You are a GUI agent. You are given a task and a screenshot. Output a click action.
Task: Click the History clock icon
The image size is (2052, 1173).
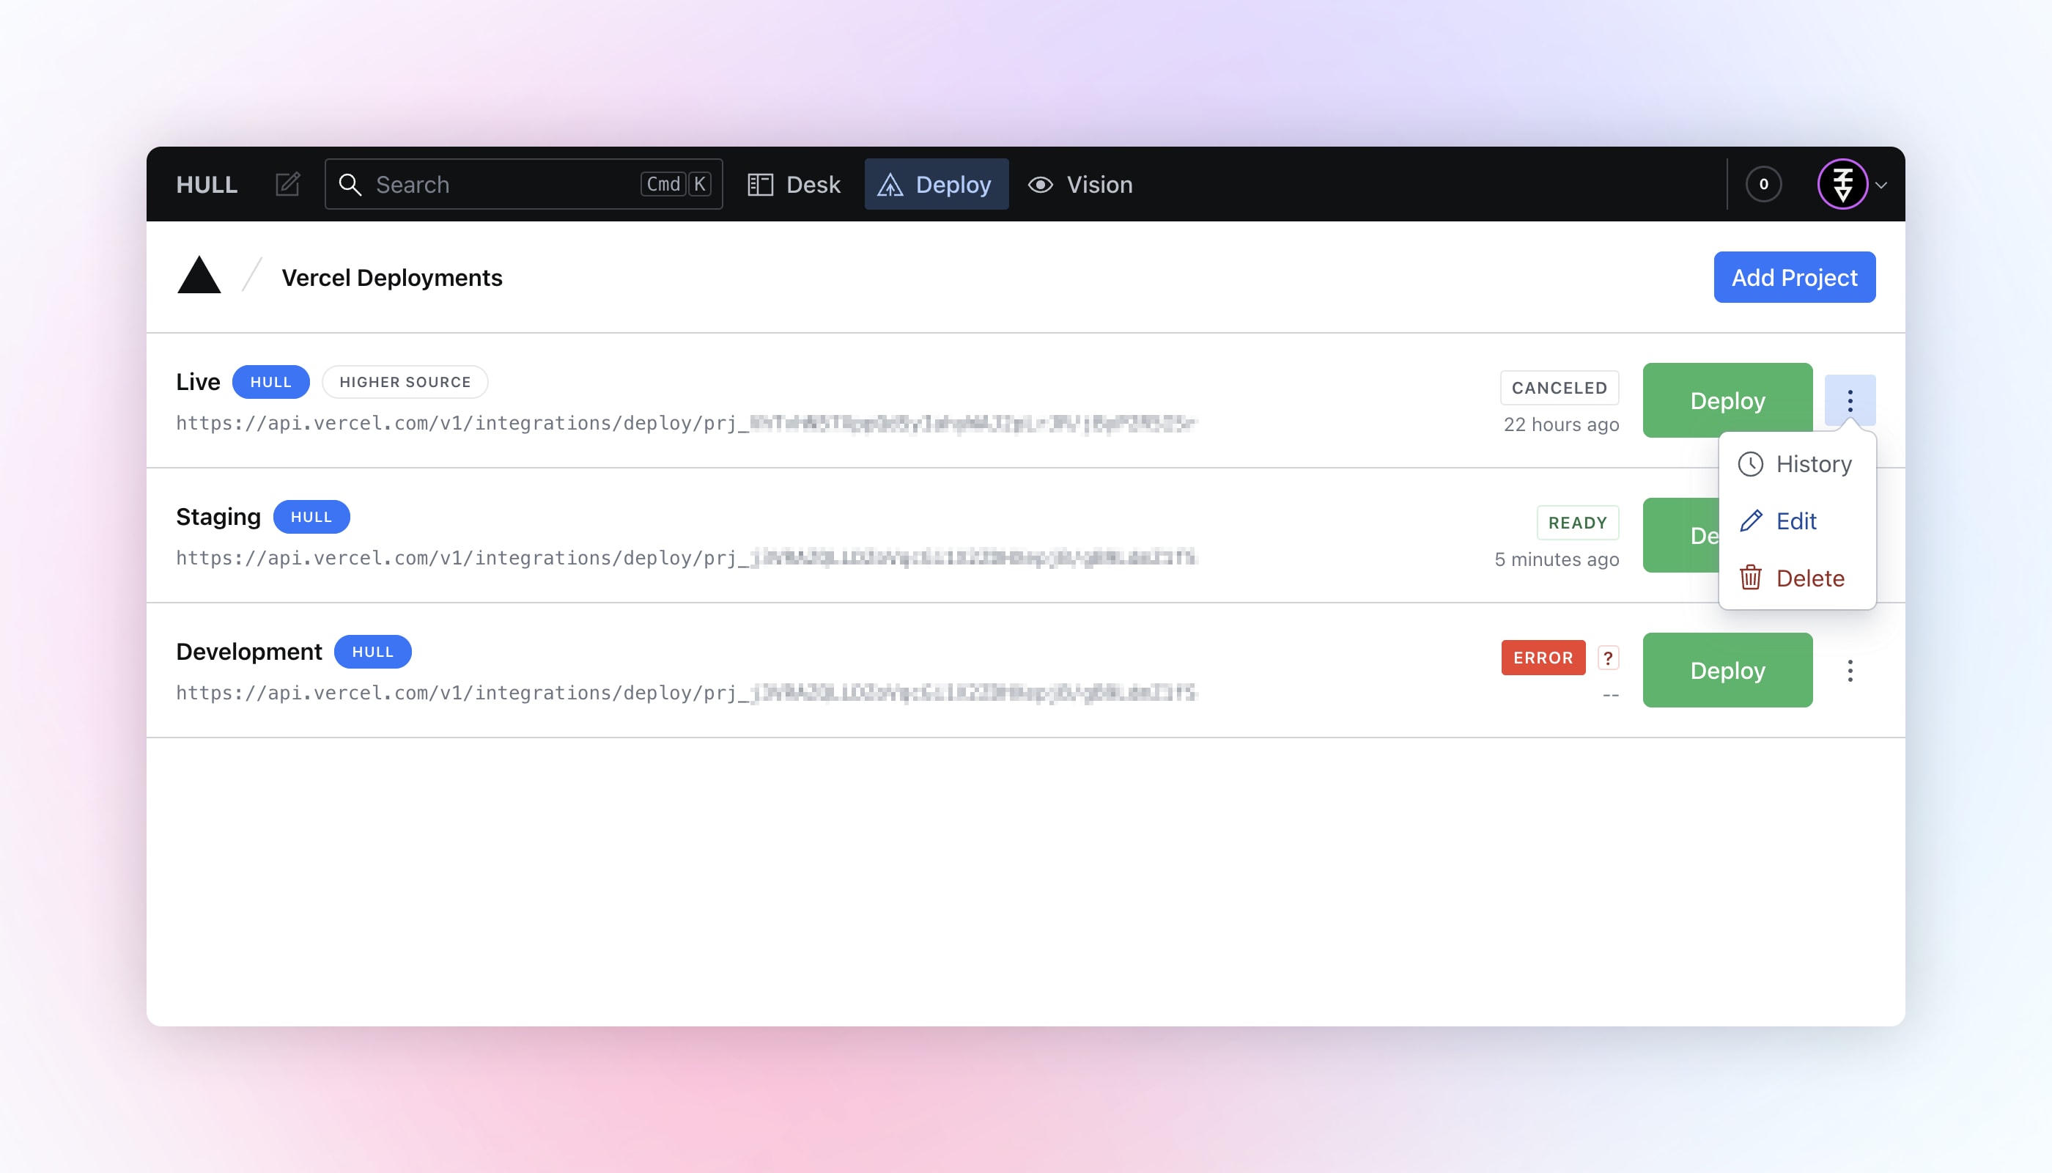point(1751,464)
